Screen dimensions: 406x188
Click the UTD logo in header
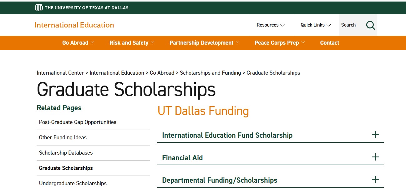[38, 7]
